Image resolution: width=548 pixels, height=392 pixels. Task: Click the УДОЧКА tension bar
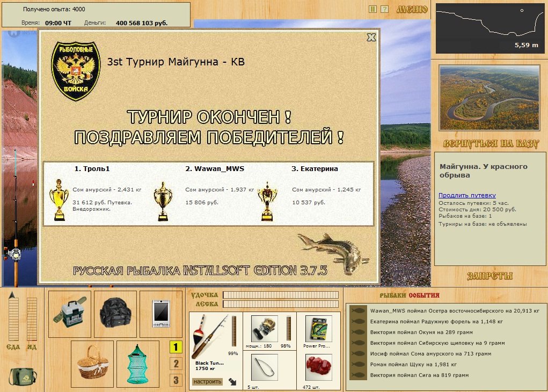(281, 295)
